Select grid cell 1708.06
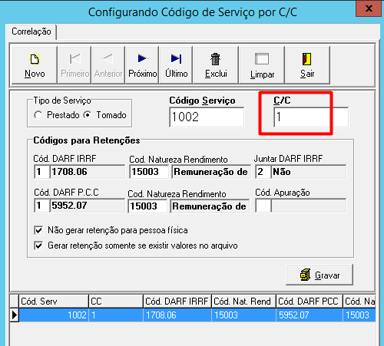The image size is (384, 346). (177, 315)
